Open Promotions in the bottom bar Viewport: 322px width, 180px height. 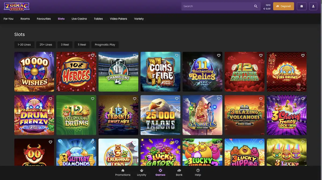pyautogui.click(x=123, y=172)
